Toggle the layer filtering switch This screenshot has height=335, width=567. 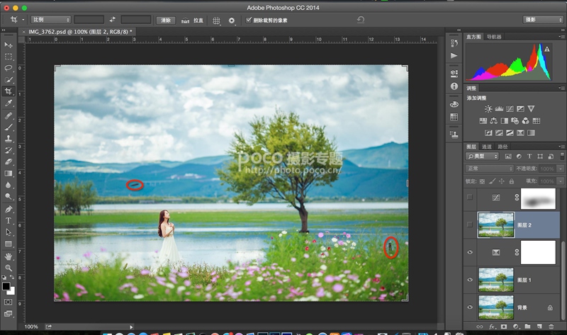tap(562, 156)
